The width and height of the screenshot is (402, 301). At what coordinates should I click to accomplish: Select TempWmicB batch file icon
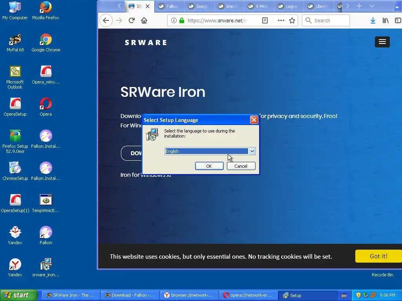(x=46, y=203)
